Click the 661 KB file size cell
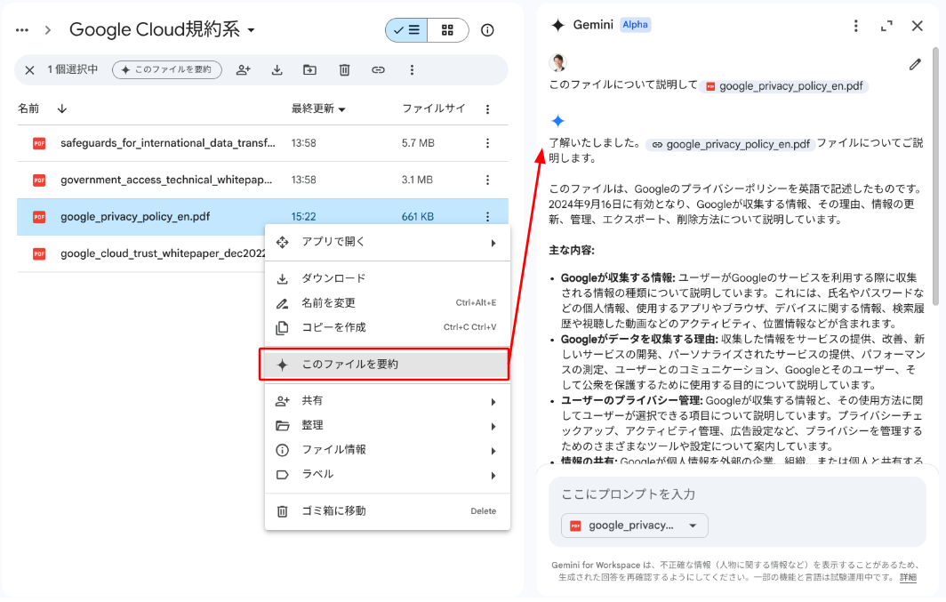946x602 pixels. (418, 217)
